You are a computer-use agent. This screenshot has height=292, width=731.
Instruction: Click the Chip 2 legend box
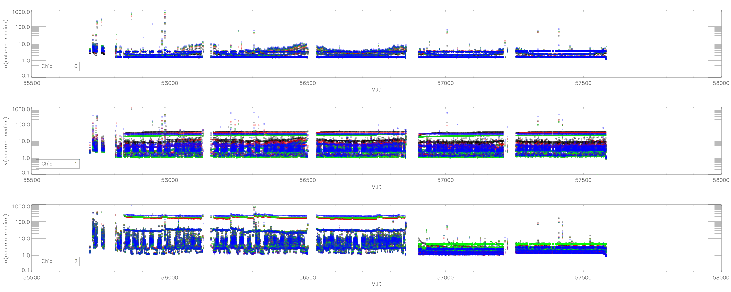click(x=57, y=261)
